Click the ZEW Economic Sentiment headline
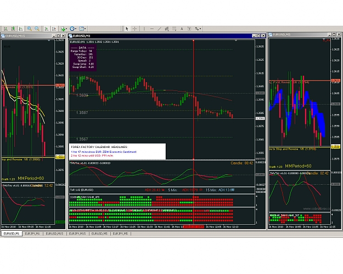Screen dimensions: 343x274 pos(104,152)
